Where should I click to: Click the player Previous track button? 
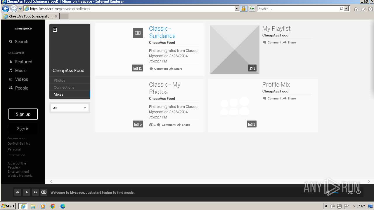tap(18, 192)
